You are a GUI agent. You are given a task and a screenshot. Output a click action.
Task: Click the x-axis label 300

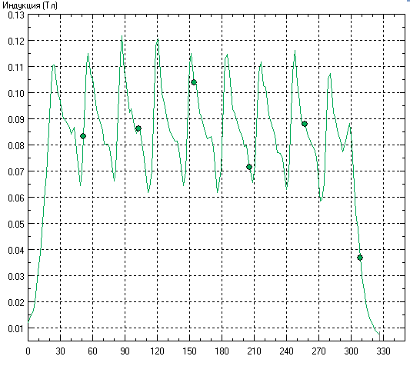tap(351, 351)
